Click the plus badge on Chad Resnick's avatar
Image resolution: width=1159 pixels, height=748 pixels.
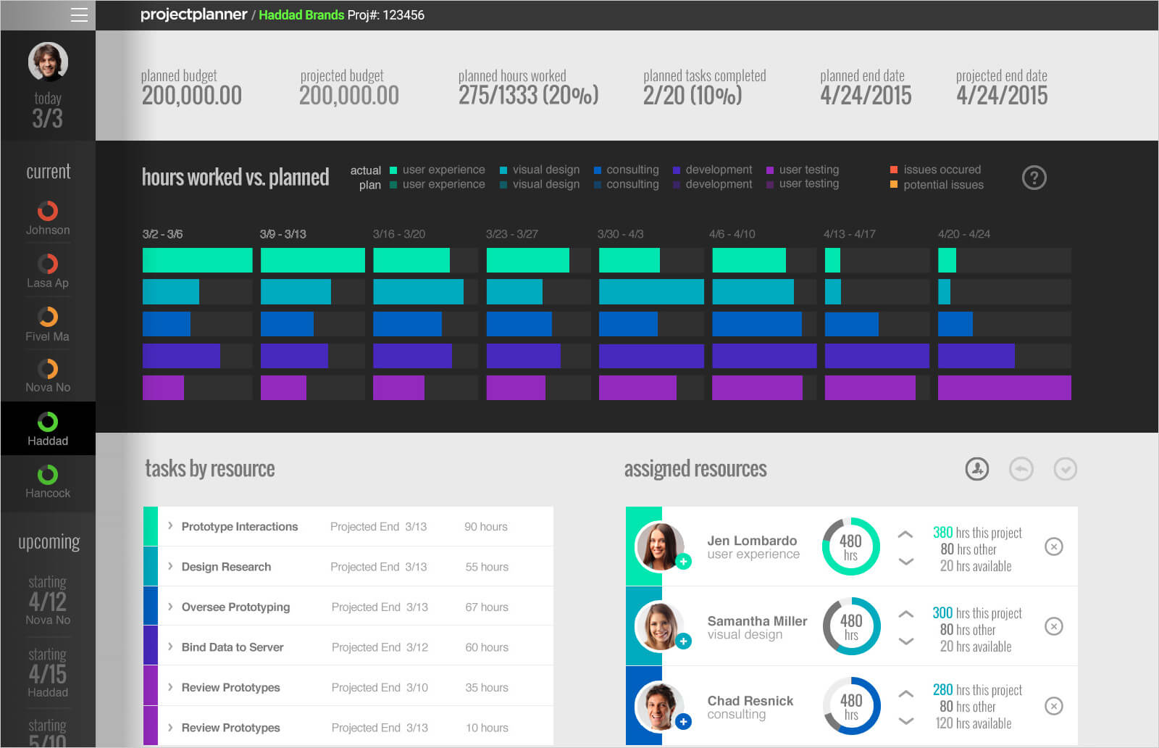pos(683,720)
